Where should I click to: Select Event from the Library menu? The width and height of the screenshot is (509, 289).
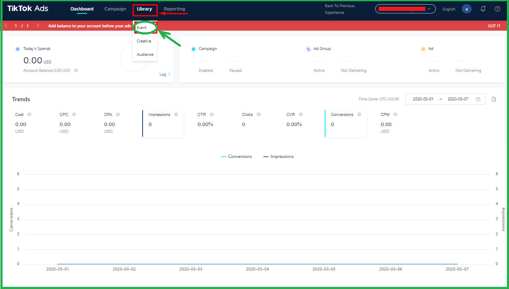[142, 28]
